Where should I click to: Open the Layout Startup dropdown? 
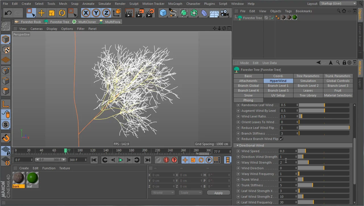point(338,3)
